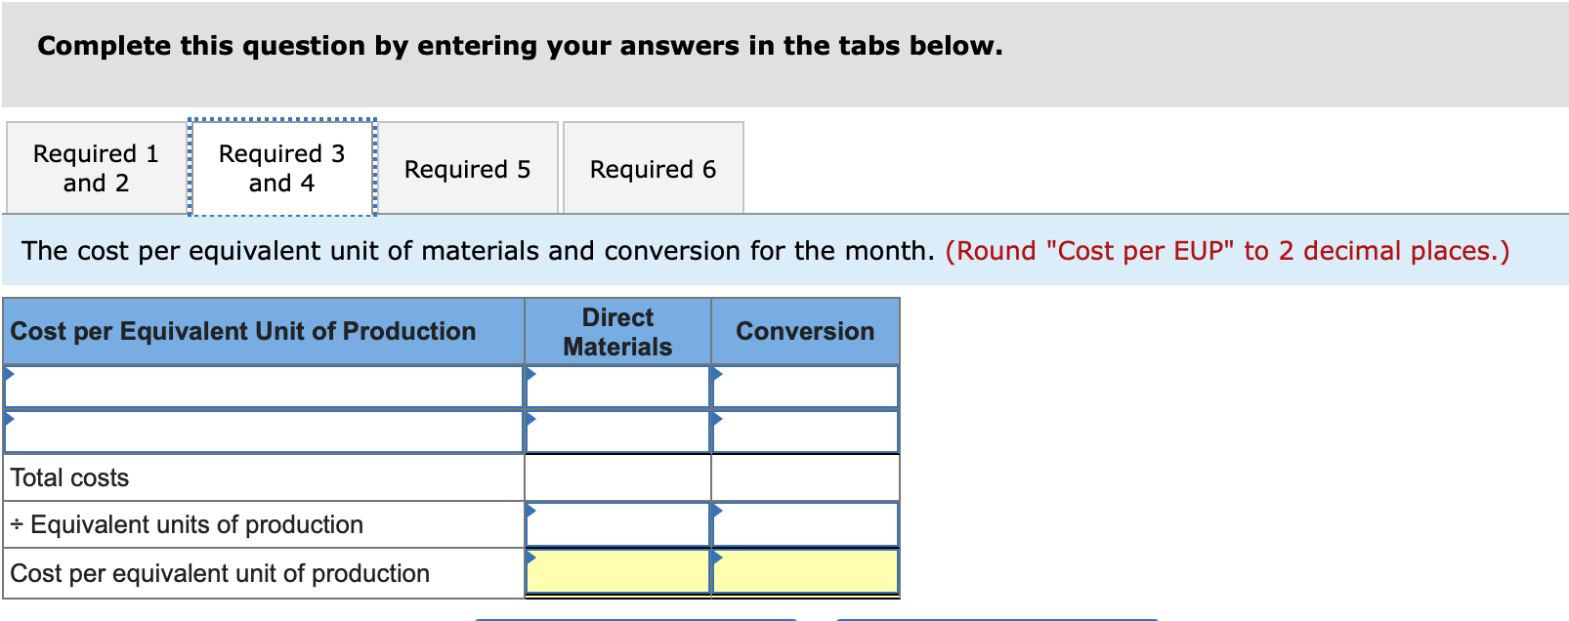This screenshot has height=621, width=1569.
Task: Switch to the Required 1 and 2 tab
Action: (x=94, y=167)
